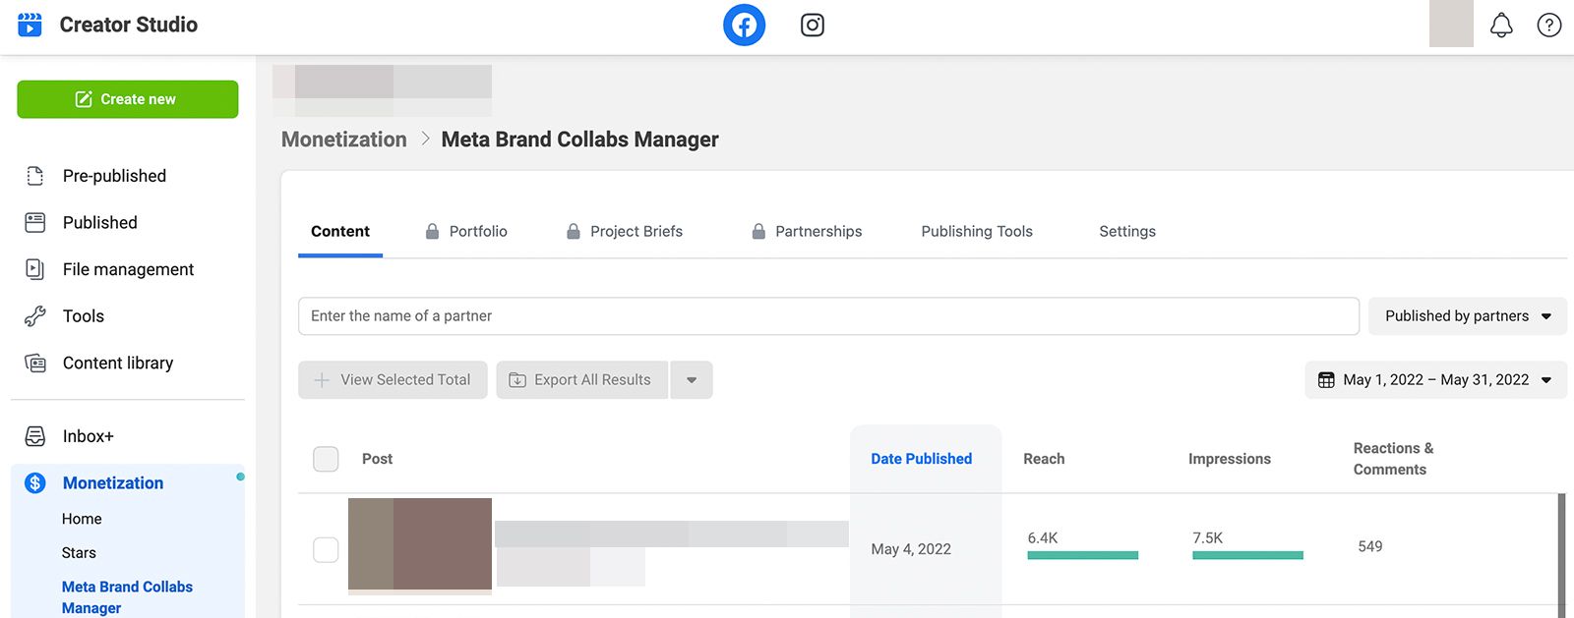Open Published in the sidebar

point(100,223)
